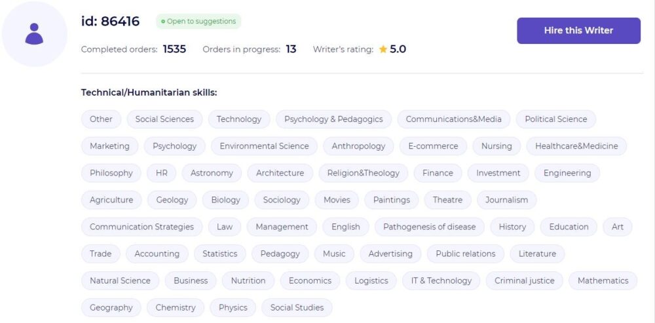
Task: Choose the Journalism tag
Action: point(507,200)
